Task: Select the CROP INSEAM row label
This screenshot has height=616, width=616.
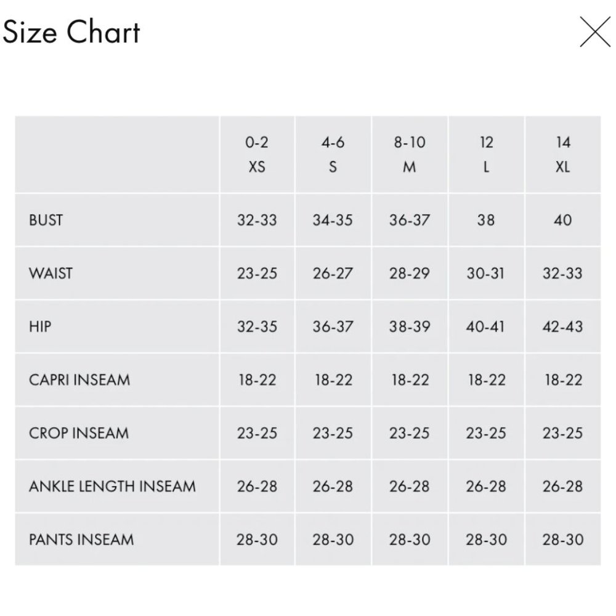Action: coord(79,432)
